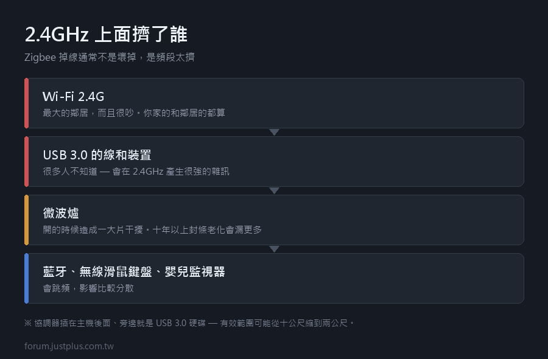Click the red accent bar on the Wi-Fi 2.4G card
This screenshot has width=548, height=359.
[x=27, y=103]
